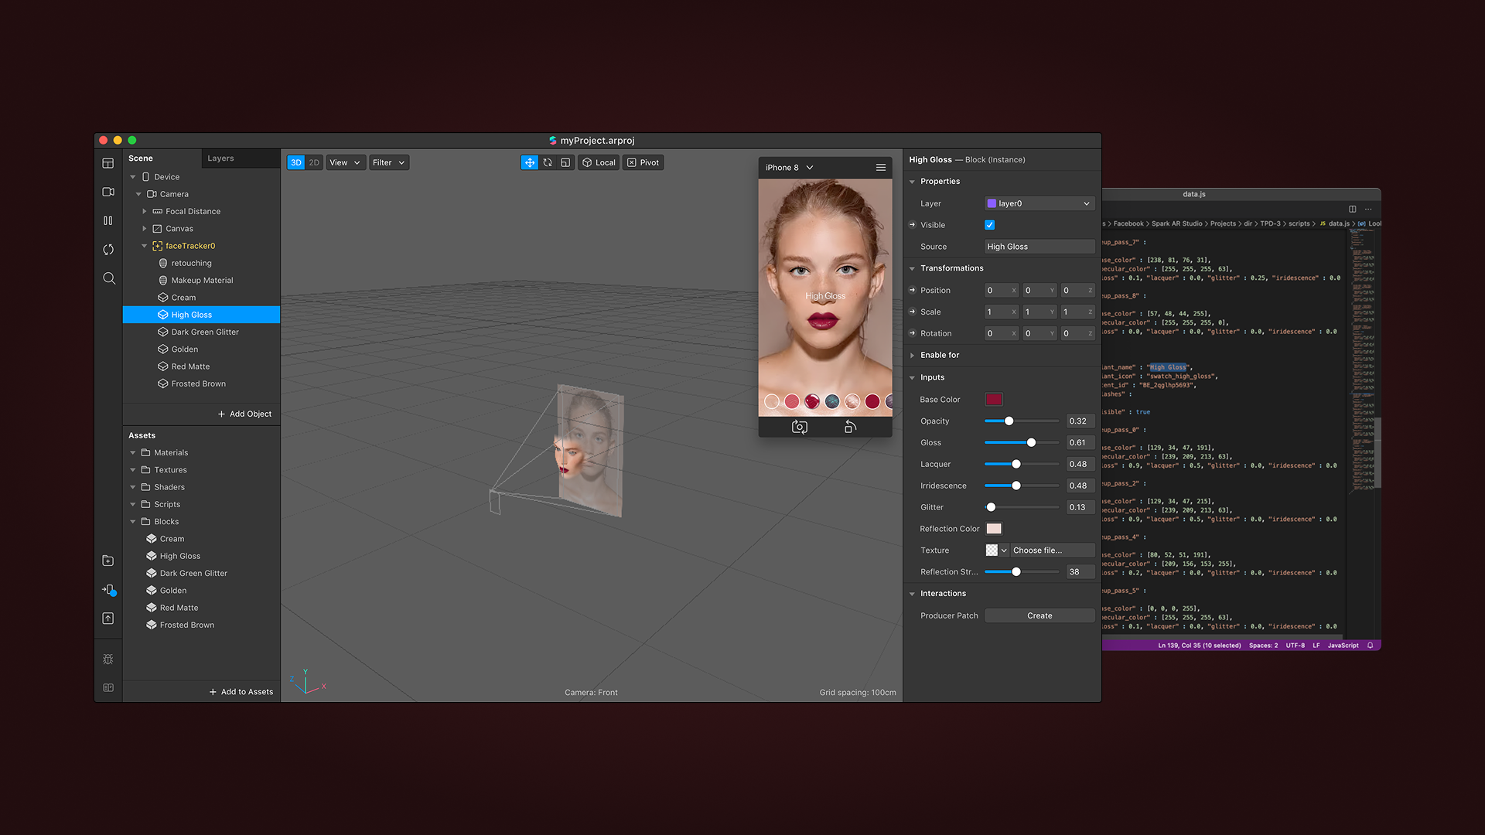
Task: Click the bug report icon in sidebar
Action: pos(108,659)
